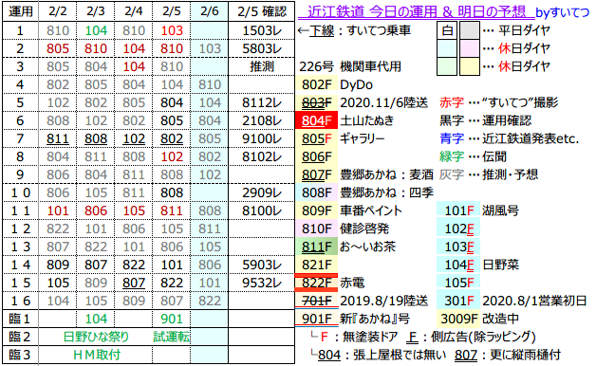Viewport: 596px width, 366px height.
Task: Click the 推測 cell in row 3
Action: coord(262,66)
